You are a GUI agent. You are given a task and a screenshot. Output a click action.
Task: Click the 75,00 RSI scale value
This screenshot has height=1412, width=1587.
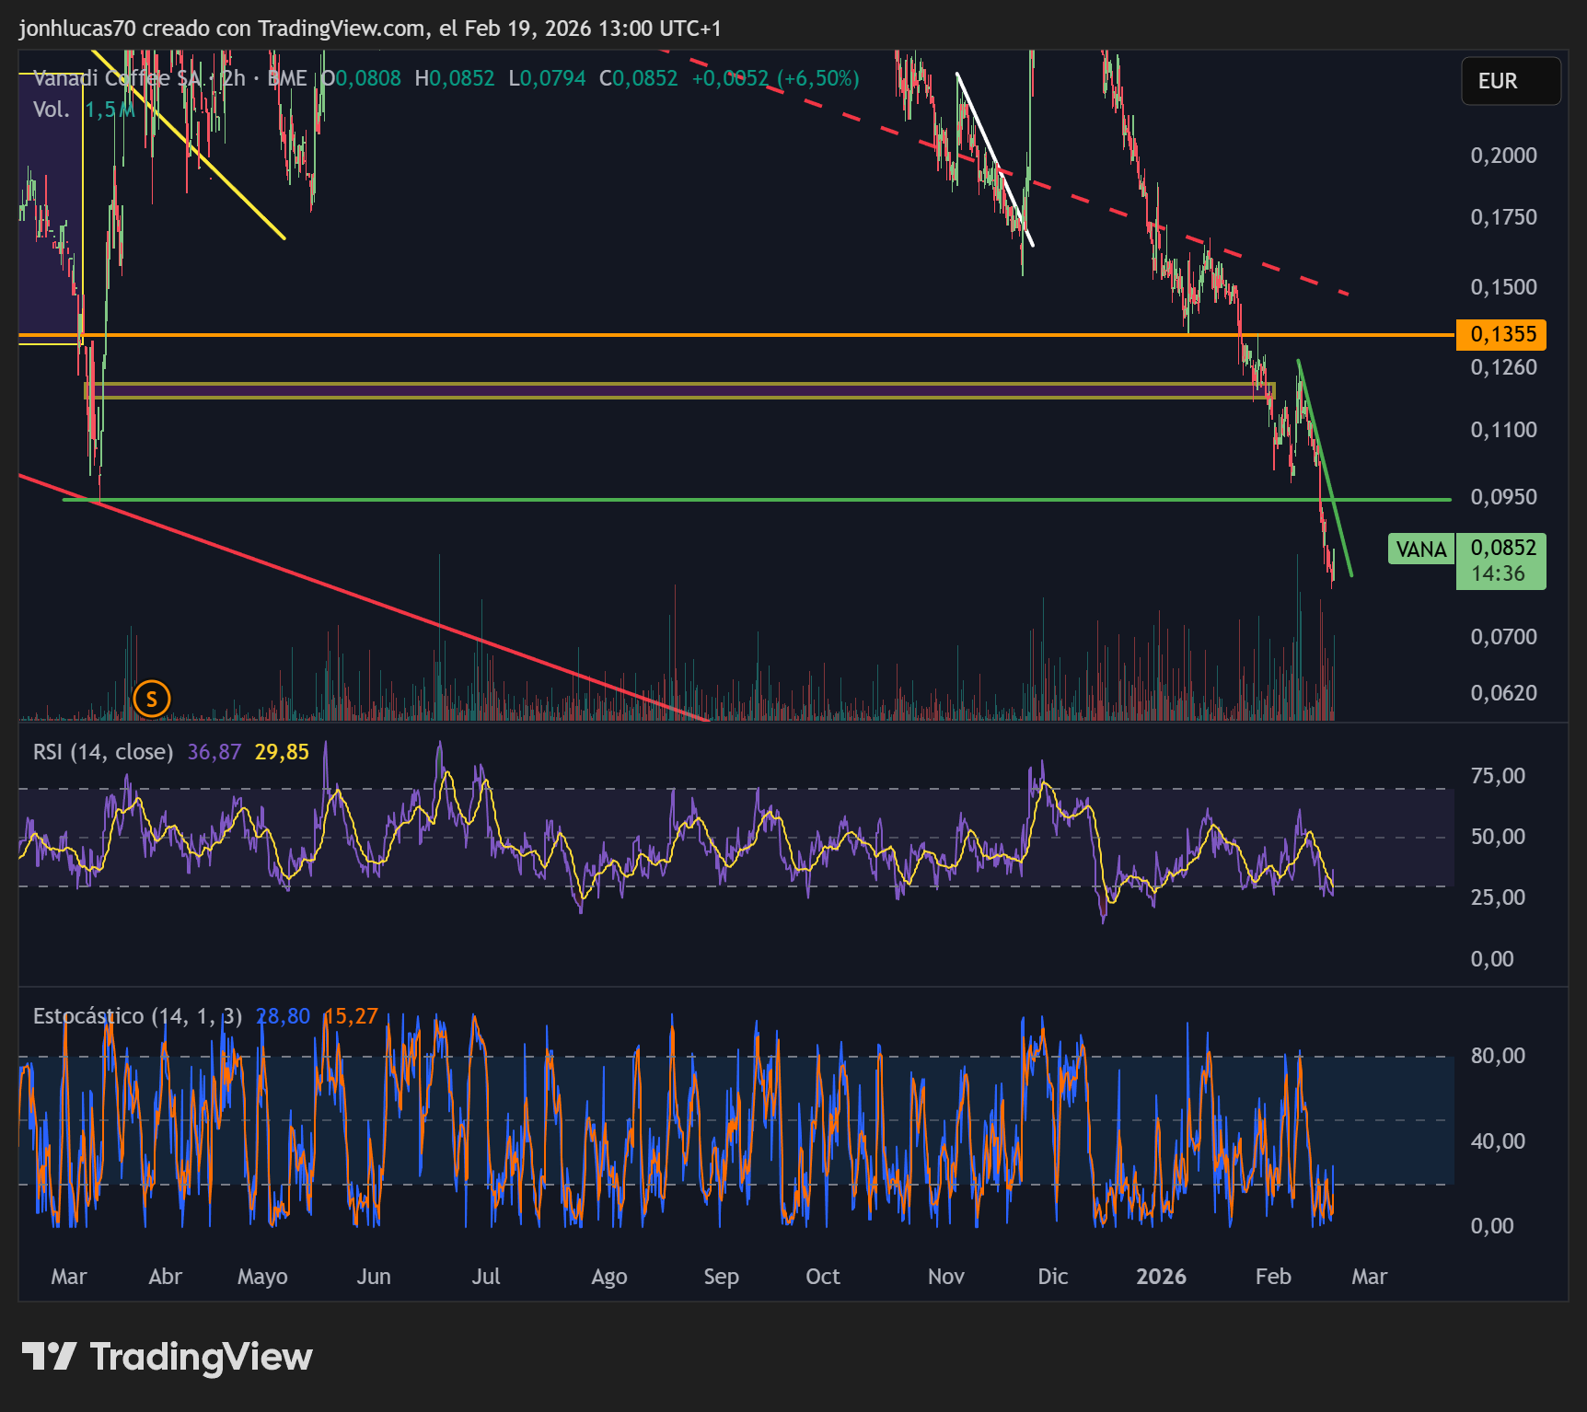pos(1498,776)
